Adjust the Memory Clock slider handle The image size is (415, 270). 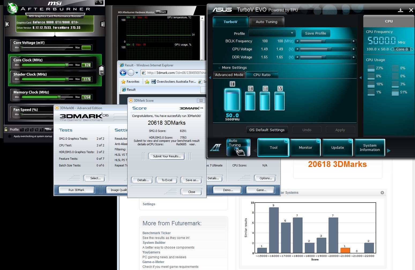(x=59, y=97)
